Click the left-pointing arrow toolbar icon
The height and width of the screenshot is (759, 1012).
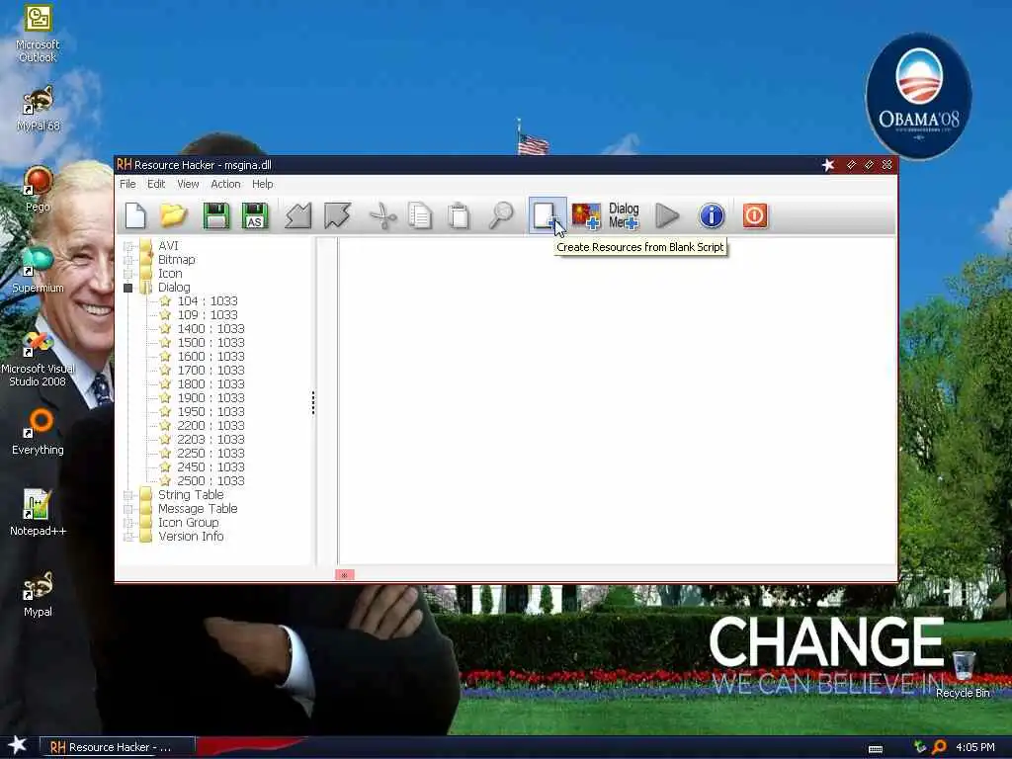[298, 215]
